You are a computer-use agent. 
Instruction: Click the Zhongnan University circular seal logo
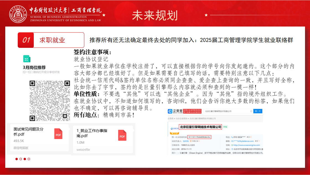click(x=19, y=14)
